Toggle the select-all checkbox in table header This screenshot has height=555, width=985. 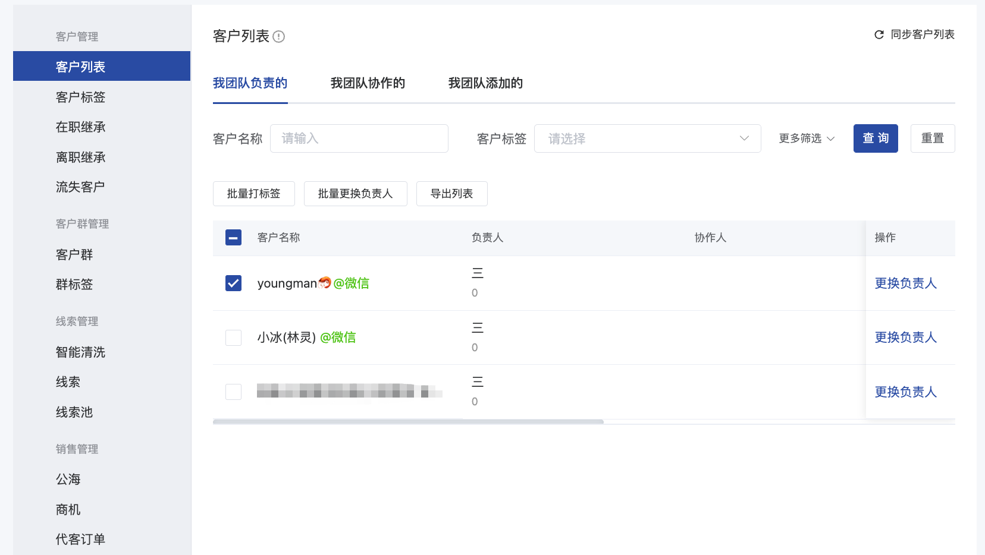point(233,238)
